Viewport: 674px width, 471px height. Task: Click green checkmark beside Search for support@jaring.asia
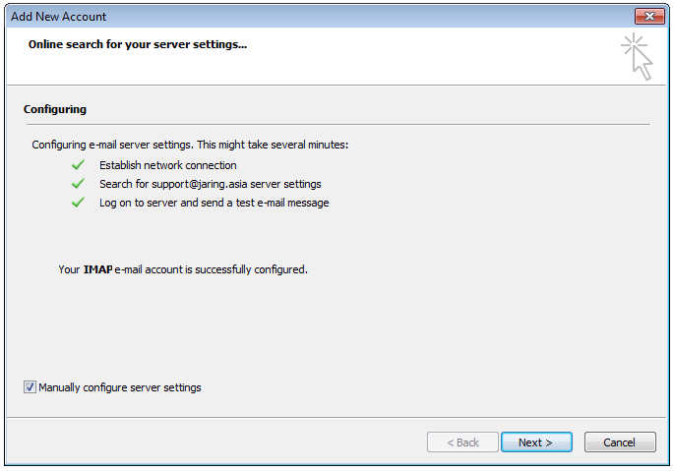click(79, 184)
